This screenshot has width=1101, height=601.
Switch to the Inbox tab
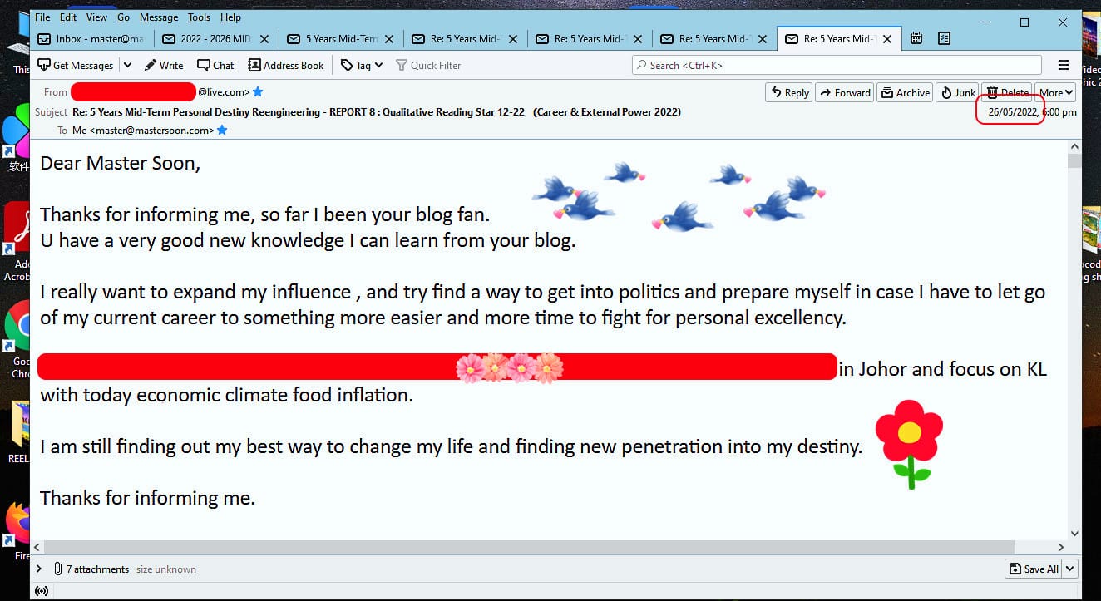point(92,38)
